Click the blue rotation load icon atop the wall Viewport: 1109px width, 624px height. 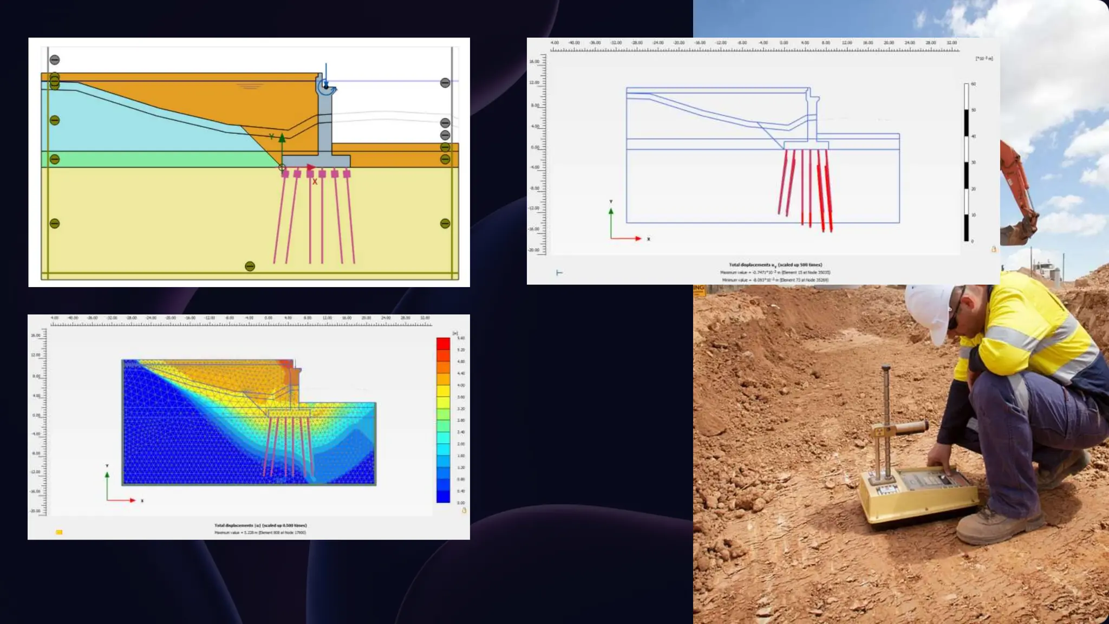pyautogui.click(x=325, y=87)
